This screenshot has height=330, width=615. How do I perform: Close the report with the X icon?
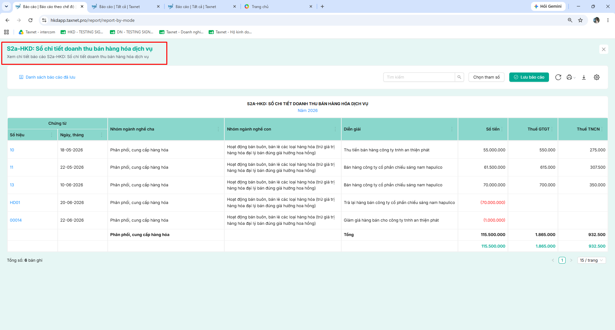point(604,49)
